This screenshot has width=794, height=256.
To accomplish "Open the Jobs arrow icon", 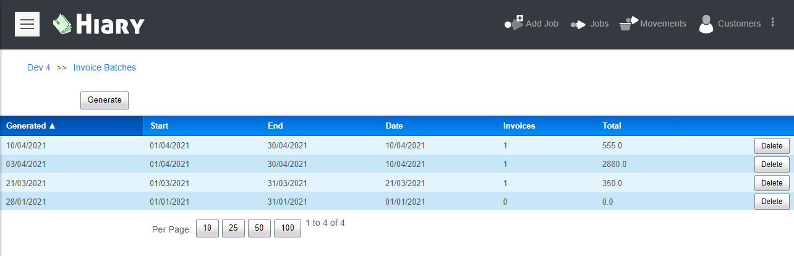I will click(x=578, y=24).
